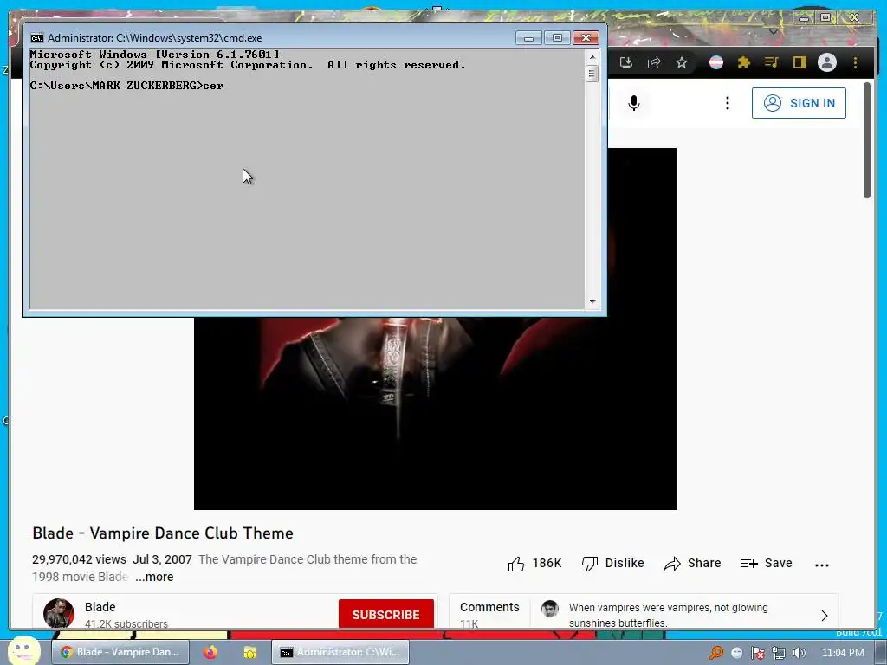Open the Blade channel avatar
Viewport: 887px width, 665px height.
click(59, 614)
